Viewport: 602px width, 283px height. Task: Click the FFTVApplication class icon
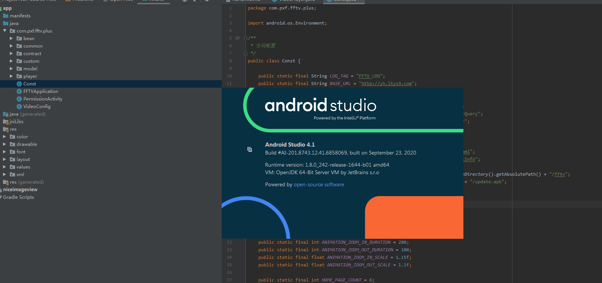[x=19, y=91]
